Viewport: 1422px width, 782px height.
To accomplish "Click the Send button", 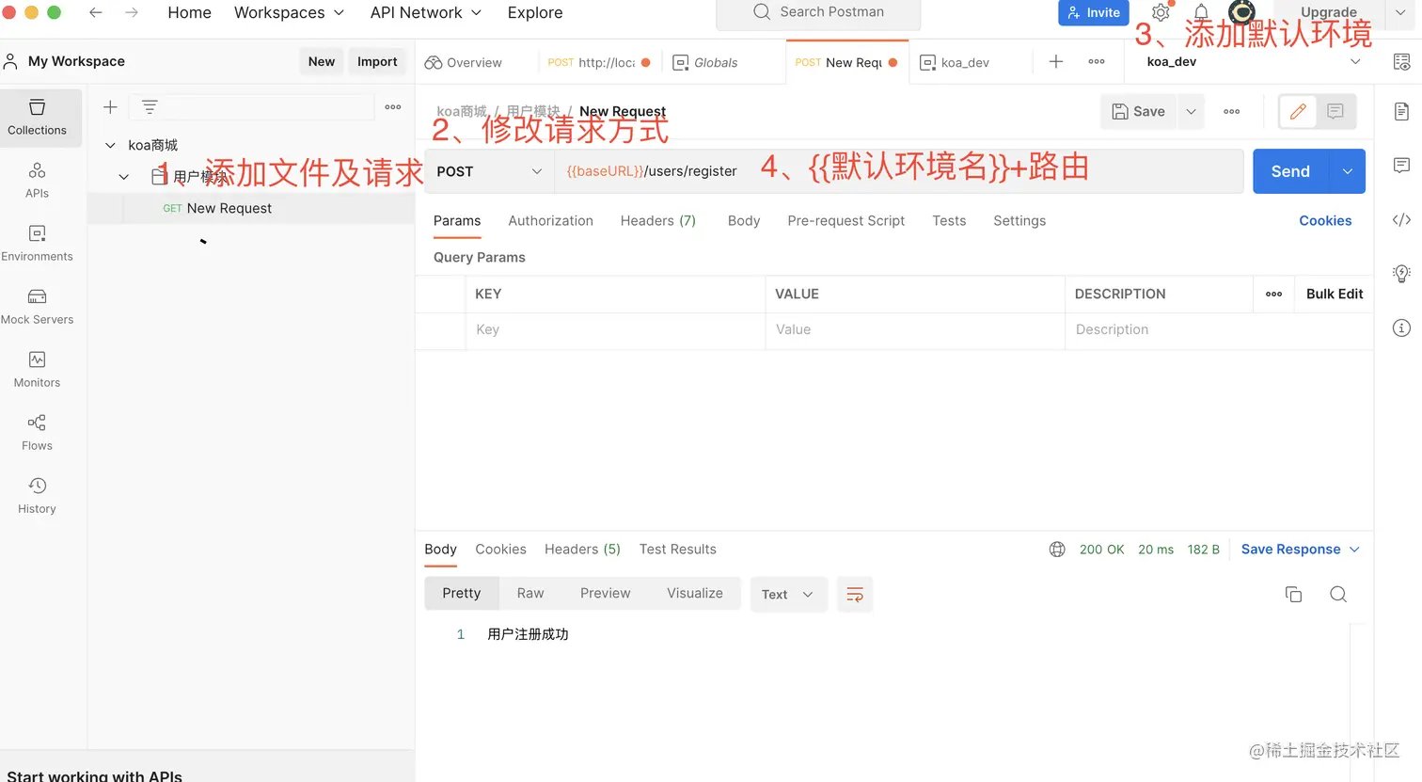I will (x=1289, y=171).
